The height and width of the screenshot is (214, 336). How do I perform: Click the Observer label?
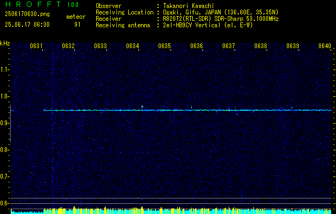108,6
